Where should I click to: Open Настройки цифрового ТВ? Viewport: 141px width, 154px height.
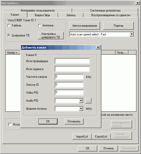point(51,35)
